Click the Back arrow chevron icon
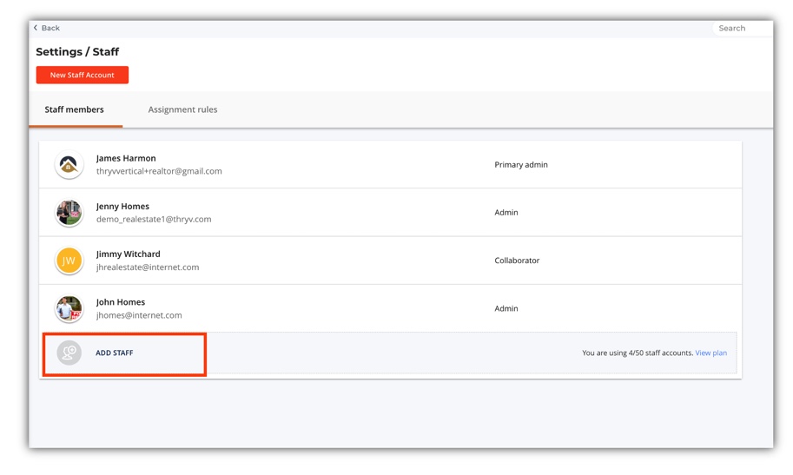The height and width of the screenshot is (475, 793). pyautogui.click(x=36, y=28)
